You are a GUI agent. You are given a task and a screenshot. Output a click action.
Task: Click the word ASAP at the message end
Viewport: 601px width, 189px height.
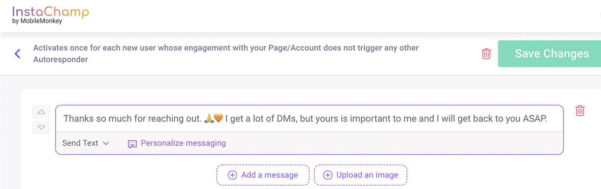535,119
